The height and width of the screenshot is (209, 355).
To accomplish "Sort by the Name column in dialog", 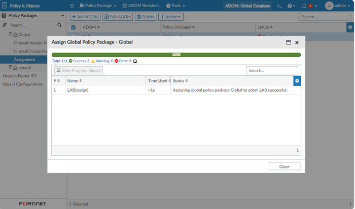I will 75,80.
